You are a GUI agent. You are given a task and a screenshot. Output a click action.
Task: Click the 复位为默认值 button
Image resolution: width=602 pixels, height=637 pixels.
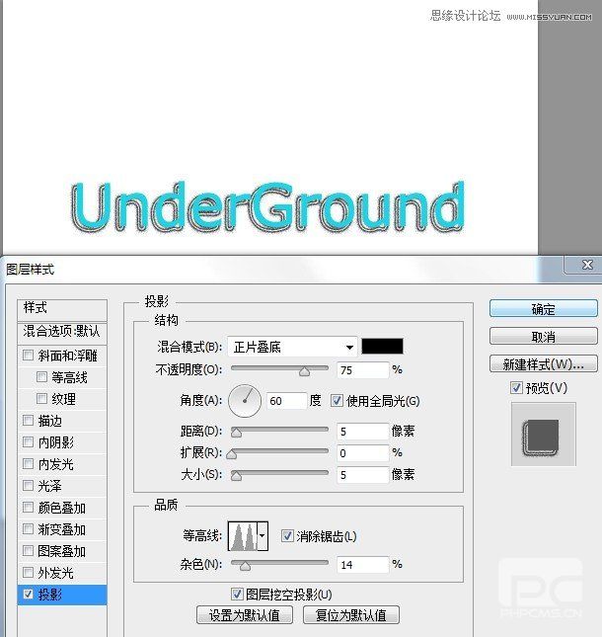[351, 615]
